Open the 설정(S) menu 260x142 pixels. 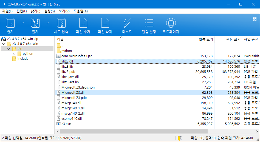coord(49,11)
